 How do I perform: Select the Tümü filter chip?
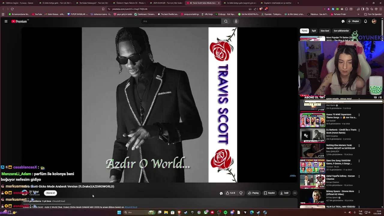coord(304,31)
